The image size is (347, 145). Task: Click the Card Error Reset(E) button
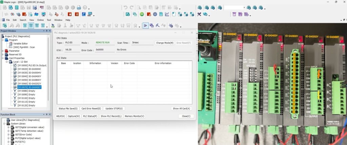(91, 108)
